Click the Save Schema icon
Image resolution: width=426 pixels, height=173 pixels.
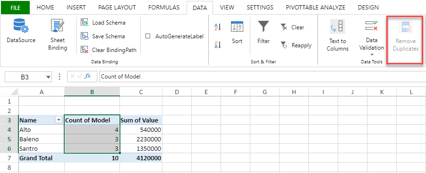tap(85, 36)
